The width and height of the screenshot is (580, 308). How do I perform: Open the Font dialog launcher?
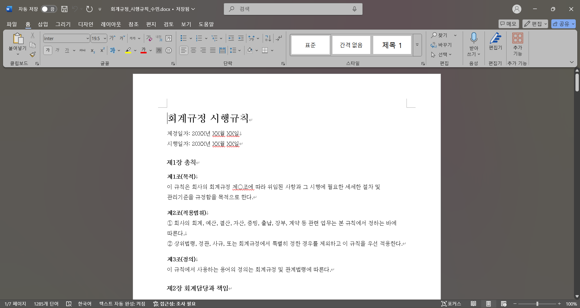tap(173, 64)
